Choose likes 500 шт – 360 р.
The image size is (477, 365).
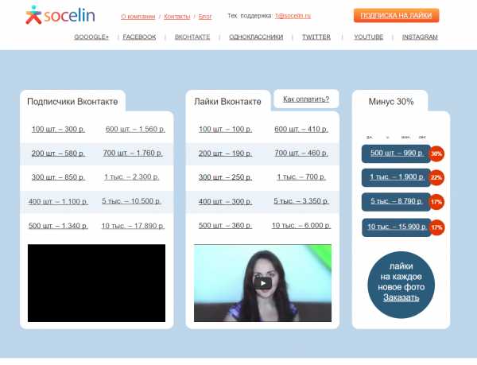point(225,226)
